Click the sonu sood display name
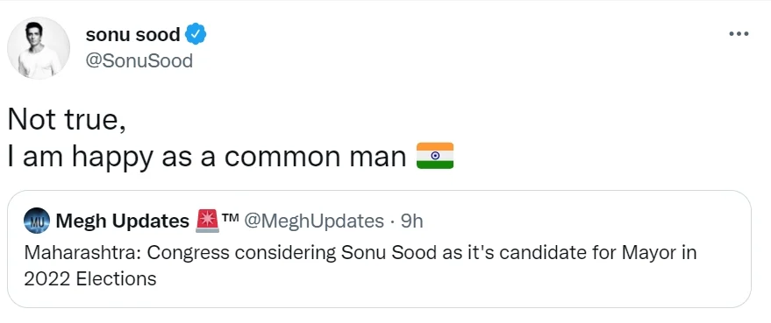Image resolution: width=771 pixels, height=323 pixels. tap(132, 34)
